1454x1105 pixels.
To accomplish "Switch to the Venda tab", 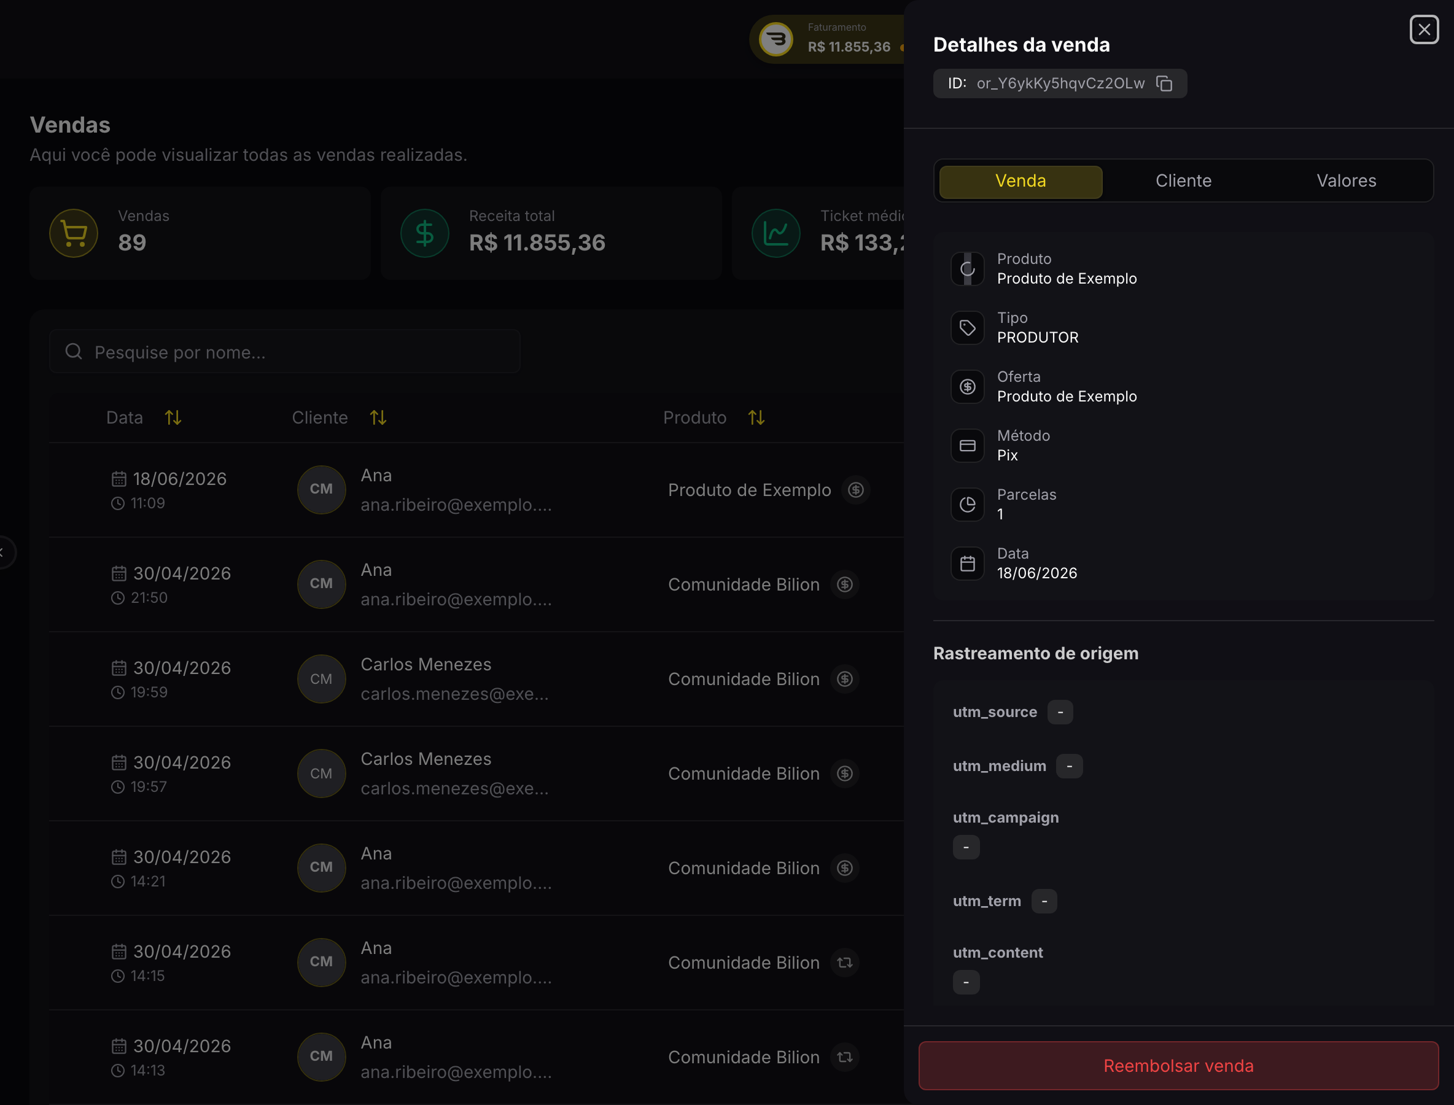I will click(x=1021, y=182).
